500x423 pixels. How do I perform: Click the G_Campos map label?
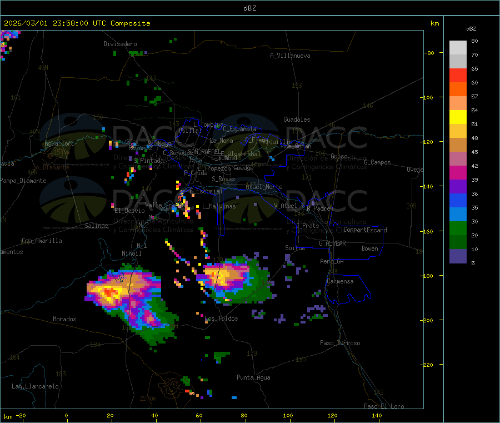(x=377, y=162)
